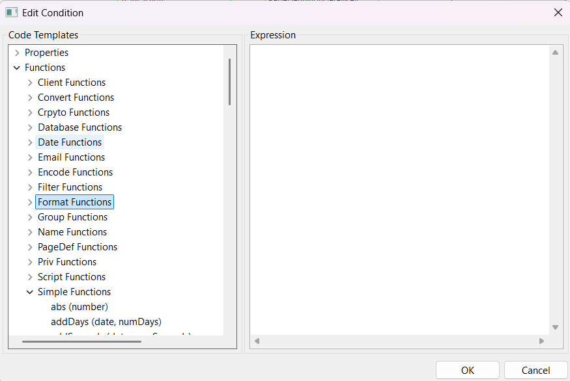Select Simple Functions in the tree
The height and width of the screenshot is (381, 570).
pos(74,292)
